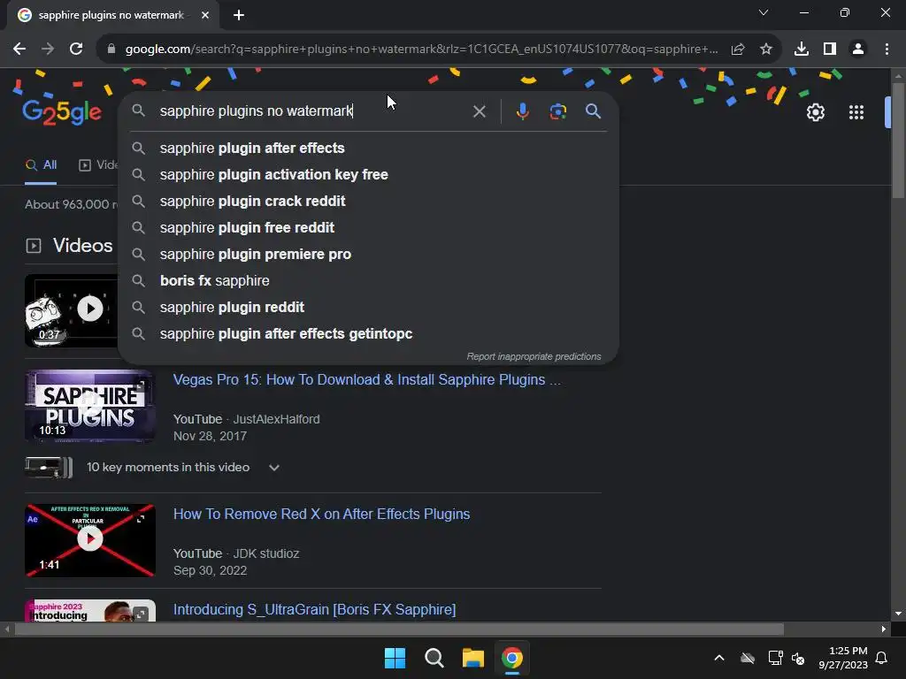
Task: Open taskbar clock and date
Action: (843, 658)
